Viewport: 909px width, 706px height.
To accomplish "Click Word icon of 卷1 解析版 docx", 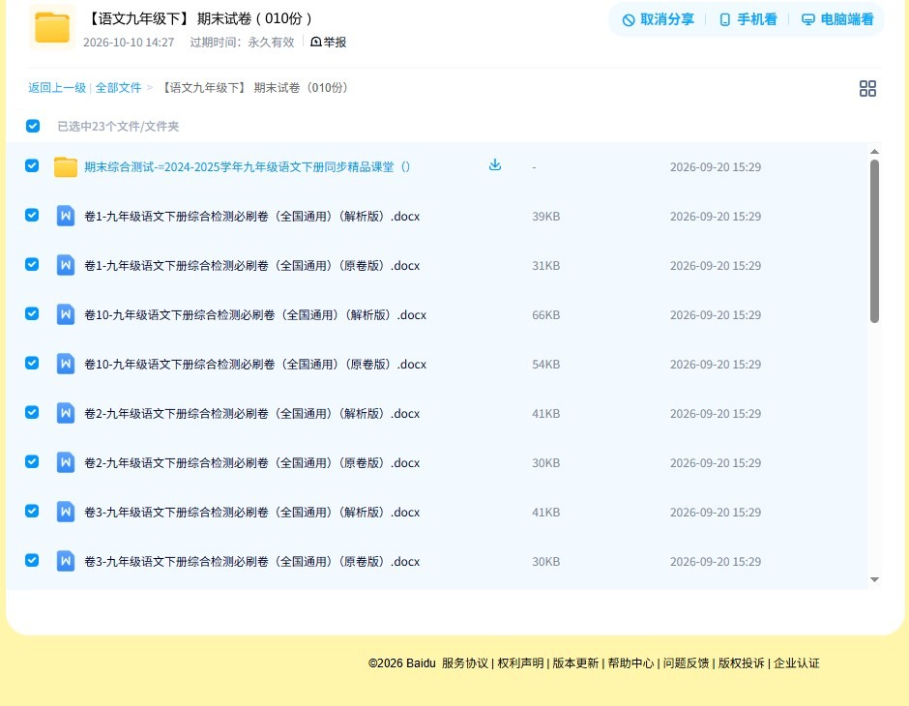I will (x=66, y=217).
